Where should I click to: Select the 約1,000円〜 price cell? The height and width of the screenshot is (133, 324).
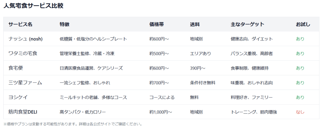click(160, 112)
